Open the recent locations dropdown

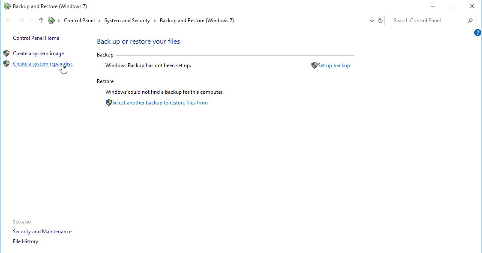(31, 21)
